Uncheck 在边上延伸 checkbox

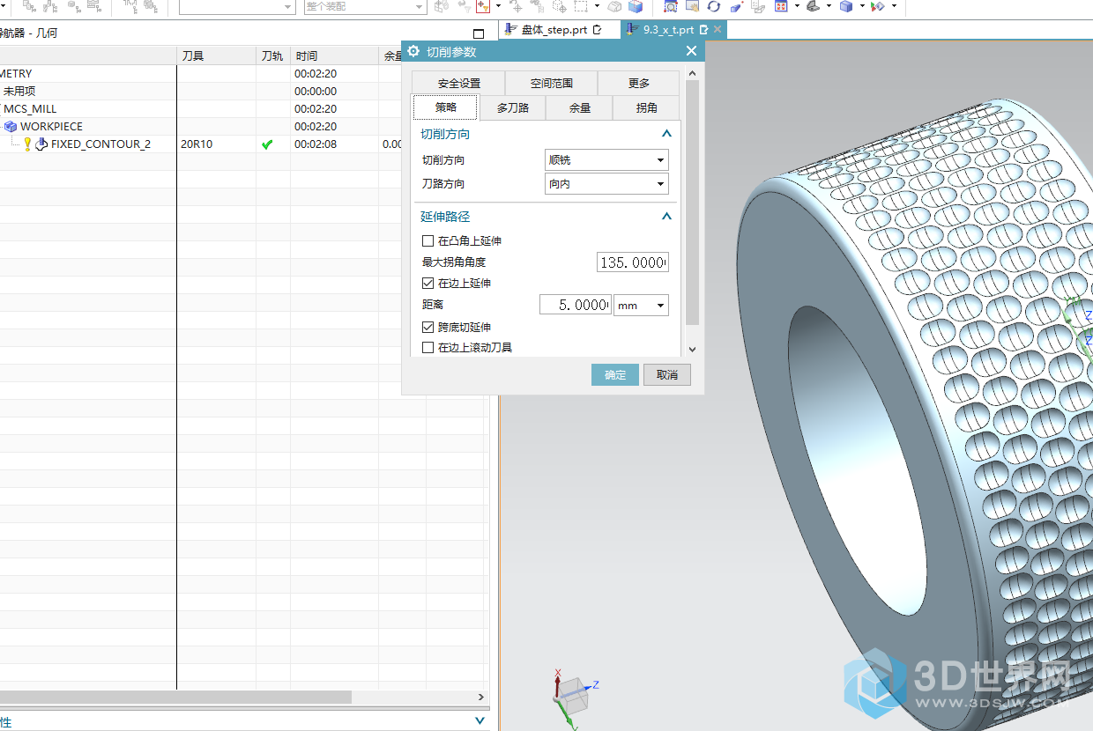[x=428, y=284]
